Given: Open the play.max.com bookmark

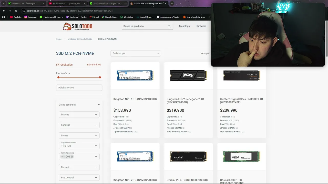Looking at the screenshot, I should [x=168, y=17].
